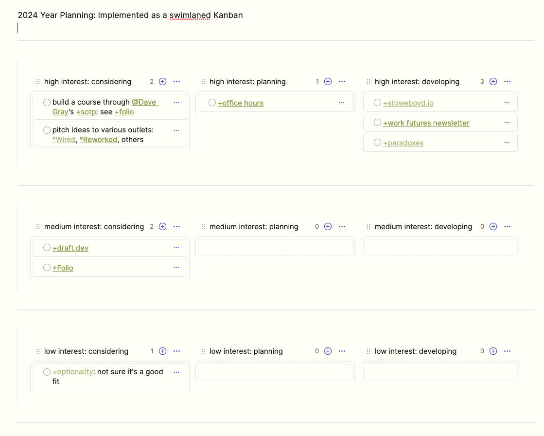Click drag handle of high interest: considering column
The width and height of the screenshot is (544, 436).
click(38, 82)
